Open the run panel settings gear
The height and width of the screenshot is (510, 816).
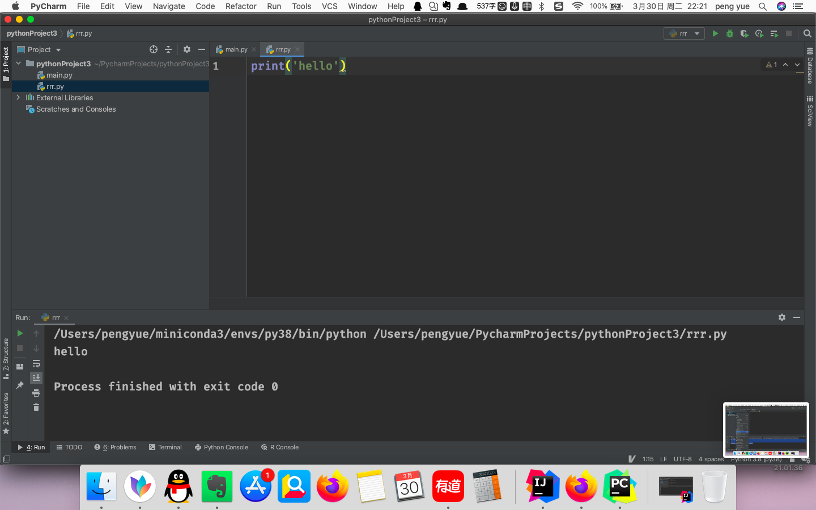(782, 317)
